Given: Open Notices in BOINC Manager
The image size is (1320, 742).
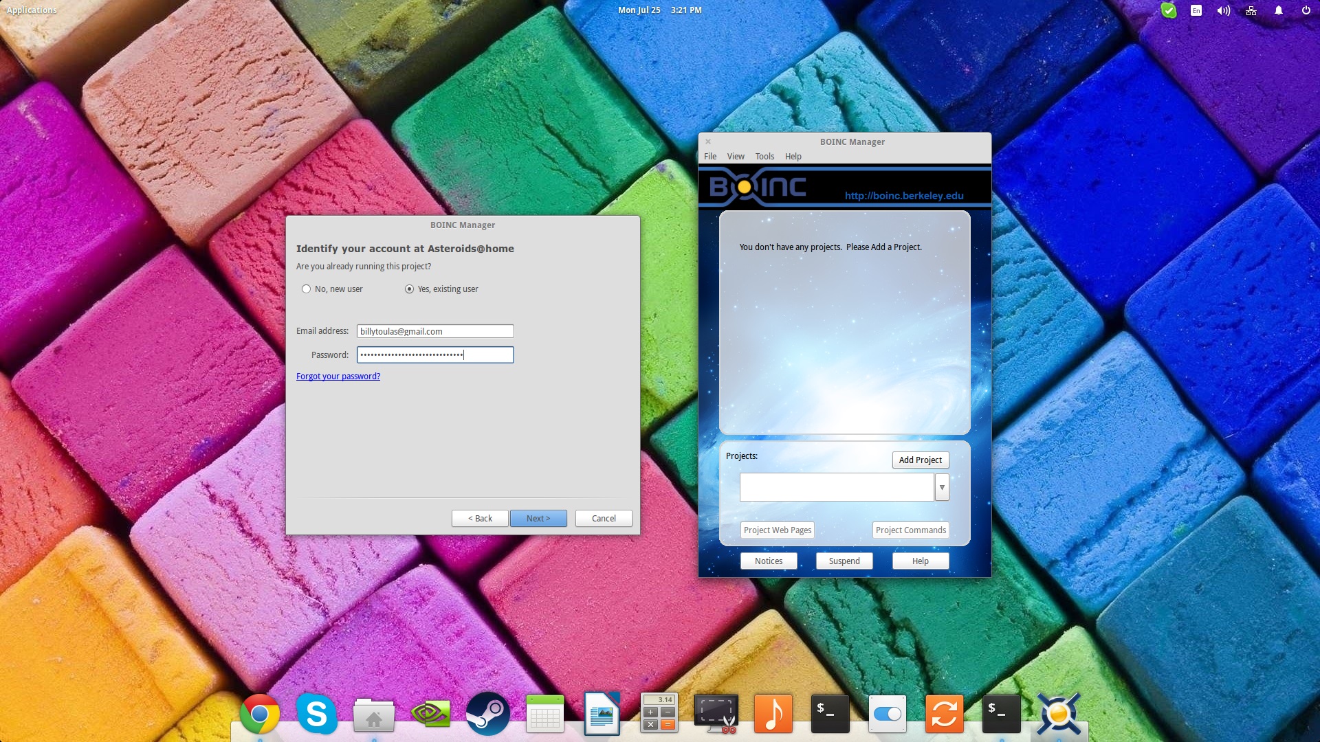Looking at the screenshot, I should [769, 561].
